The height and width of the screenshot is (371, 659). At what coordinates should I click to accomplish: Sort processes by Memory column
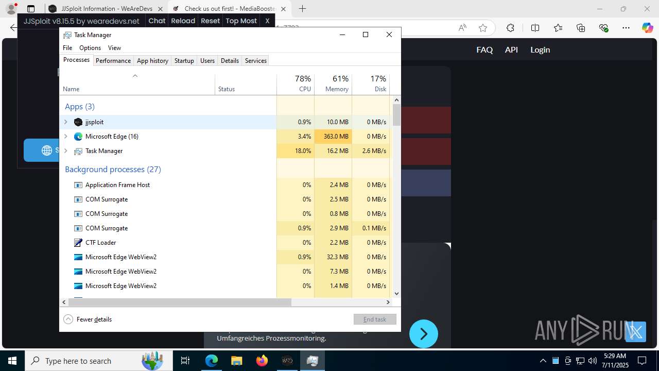(333, 83)
